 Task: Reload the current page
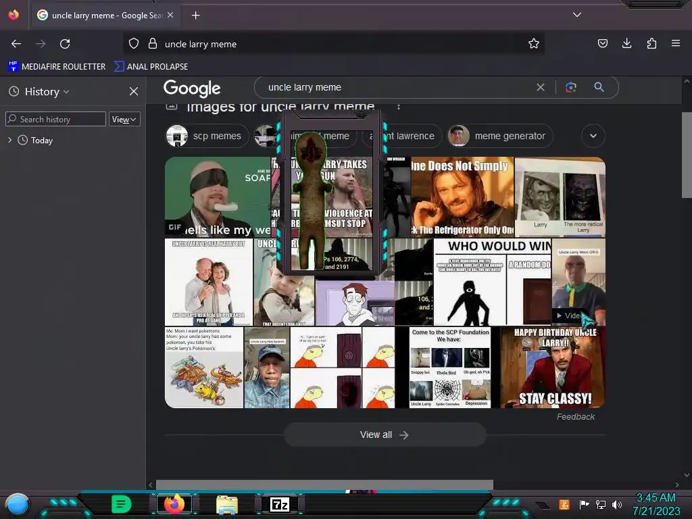pyautogui.click(x=65, y=44)
